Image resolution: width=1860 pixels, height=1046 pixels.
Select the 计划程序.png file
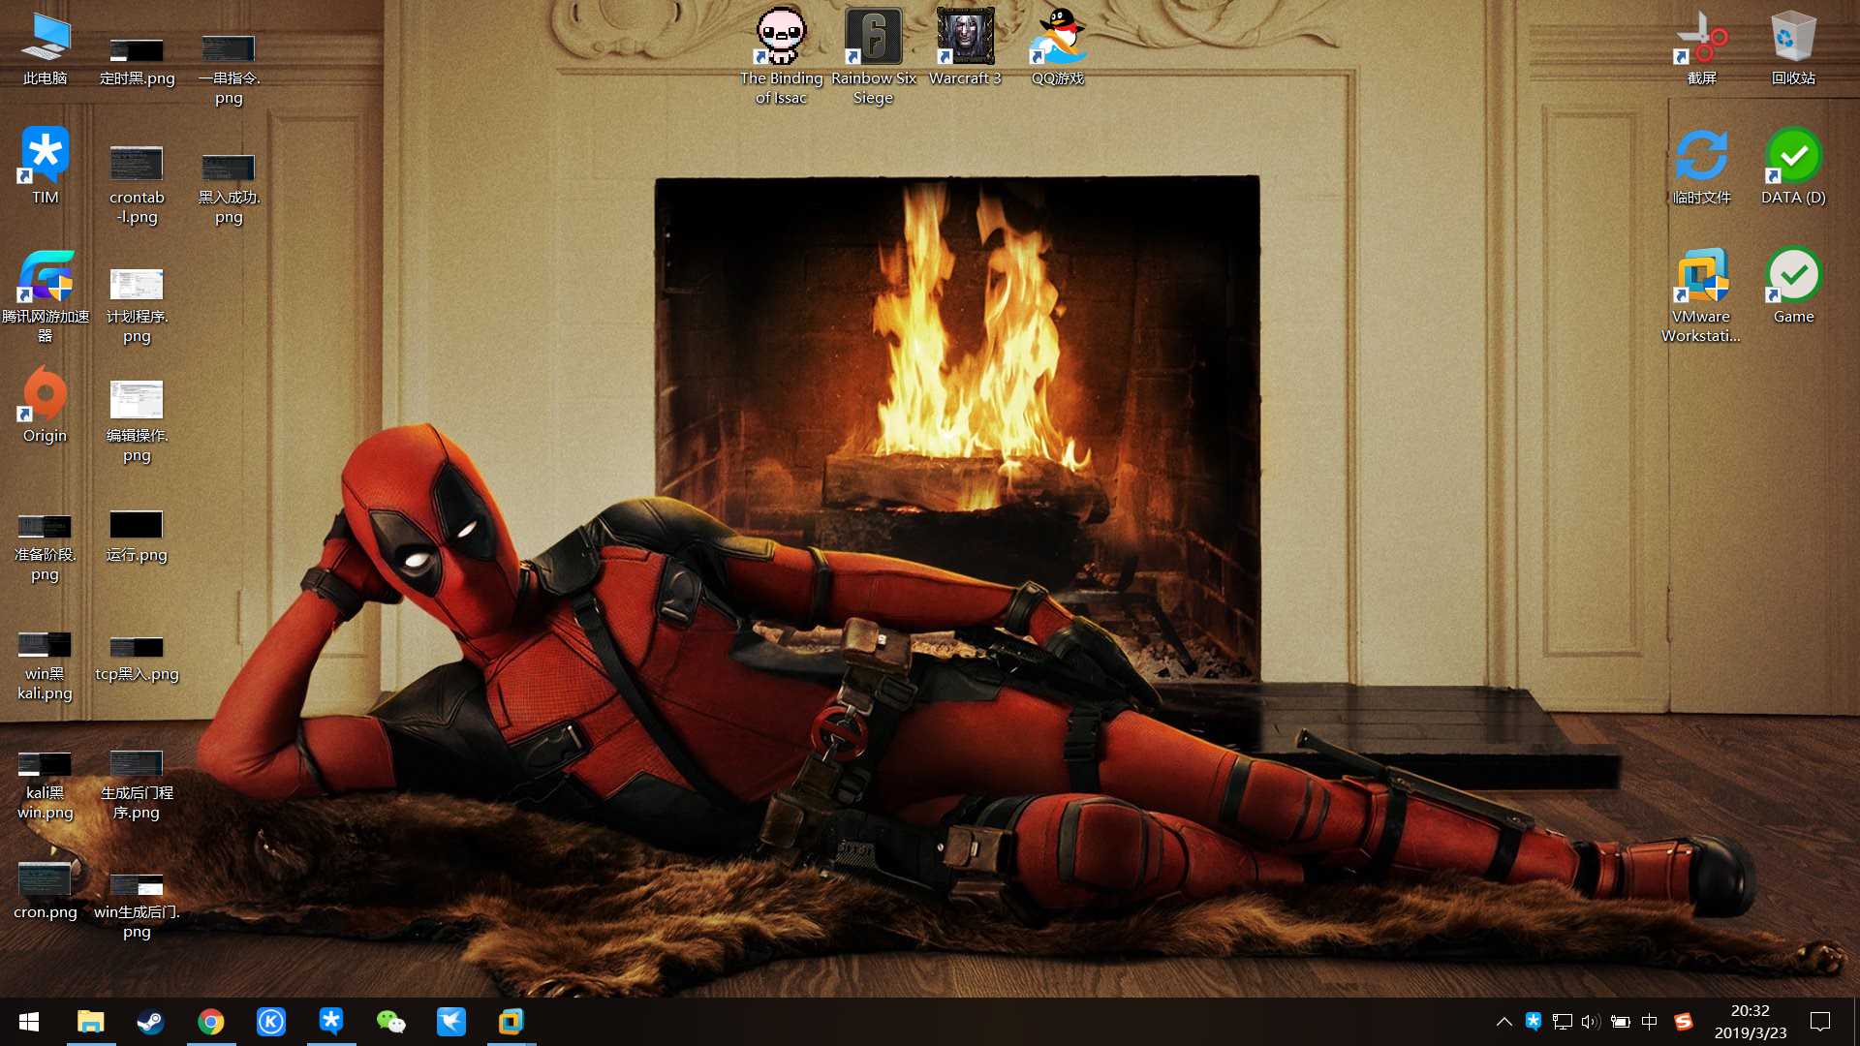tap(137, 305)
